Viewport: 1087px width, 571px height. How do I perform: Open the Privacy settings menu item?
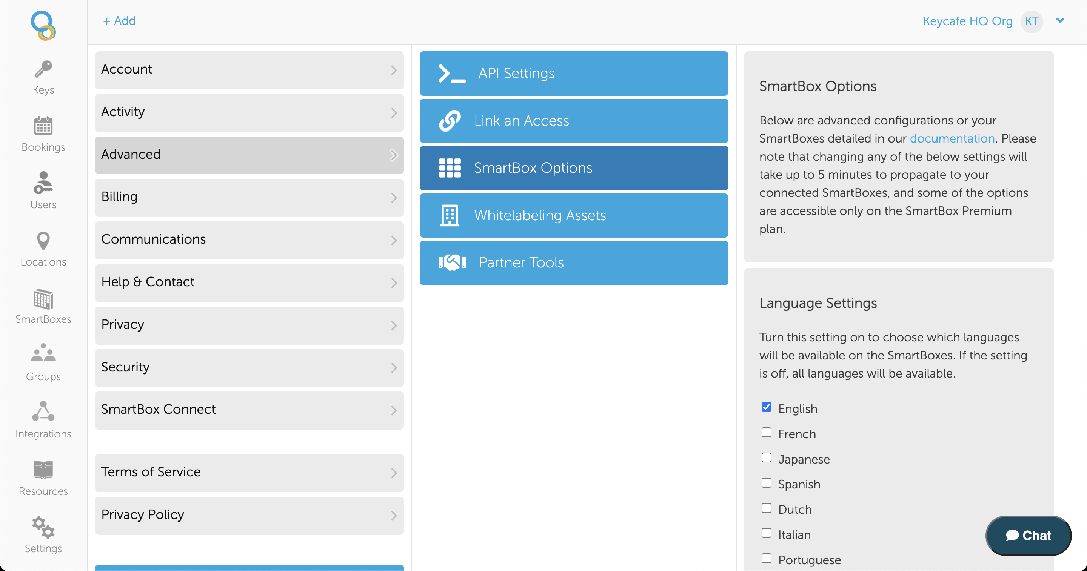[249, 325]
